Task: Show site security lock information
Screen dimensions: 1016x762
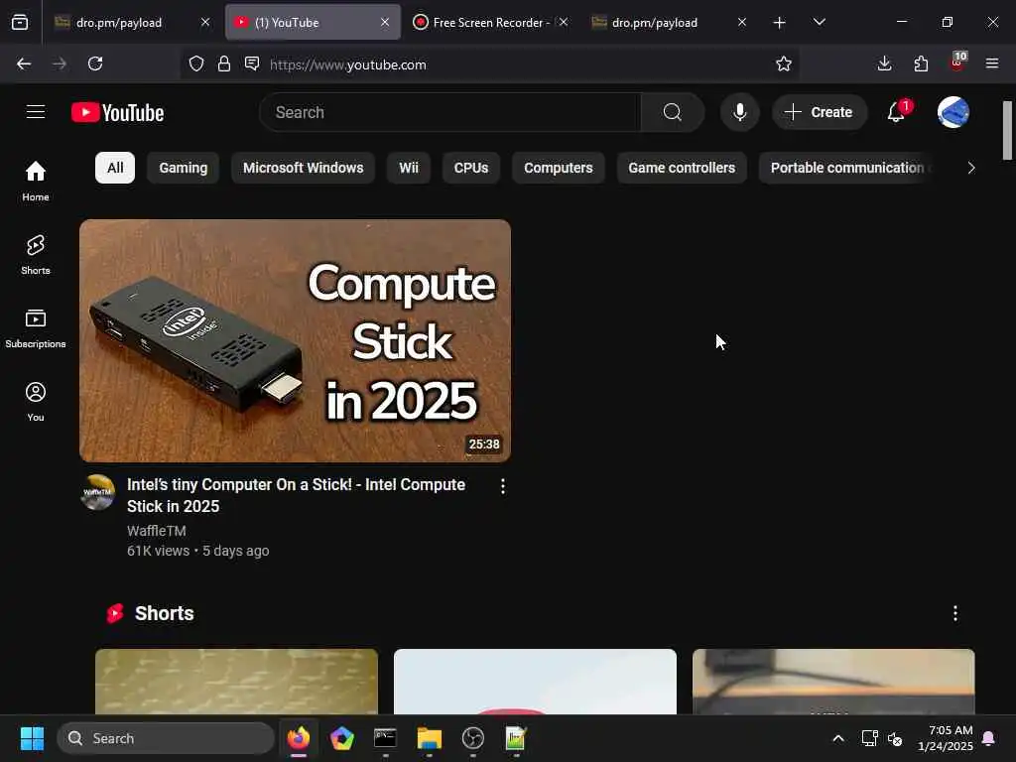Action: coord(224,63)
